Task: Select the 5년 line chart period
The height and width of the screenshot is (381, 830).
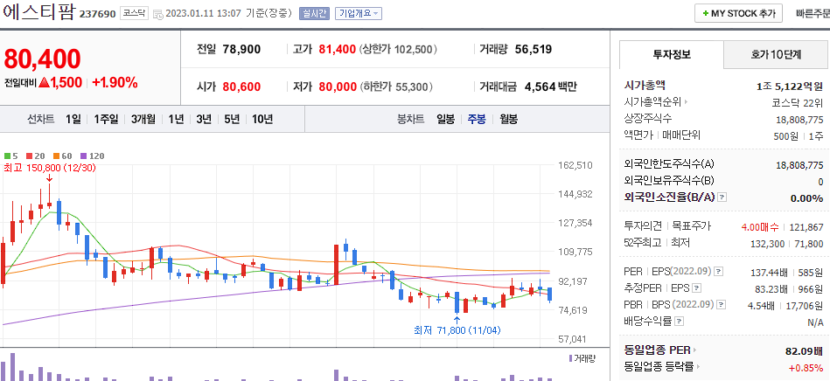Action: click(232, 119)
